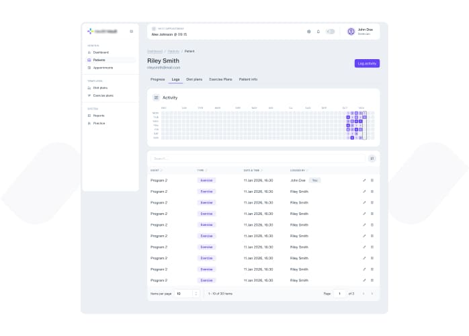Viewport: 469px width, 336px height.
Task: Toggle the switch in the top bar
Action: pos(330,32)
